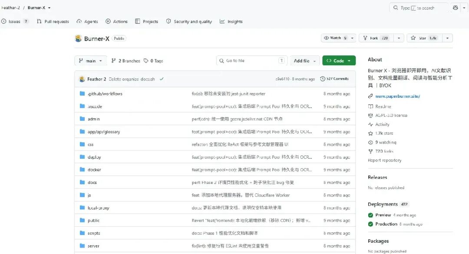Open the Preview deployment link
Viewport: 469px width, 254px height.
[x=383, y=215]
